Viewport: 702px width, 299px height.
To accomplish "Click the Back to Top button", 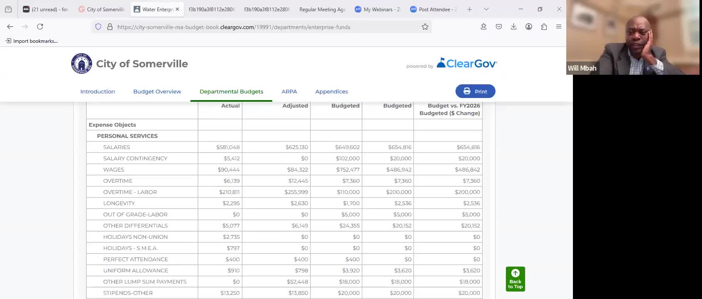I will (x=515, y=279).
